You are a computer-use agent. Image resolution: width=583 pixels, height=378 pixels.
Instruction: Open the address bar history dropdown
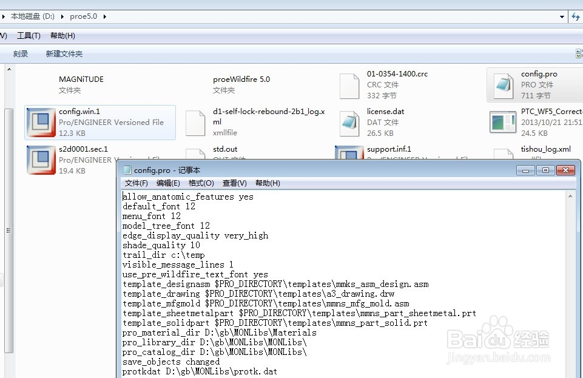562,16
